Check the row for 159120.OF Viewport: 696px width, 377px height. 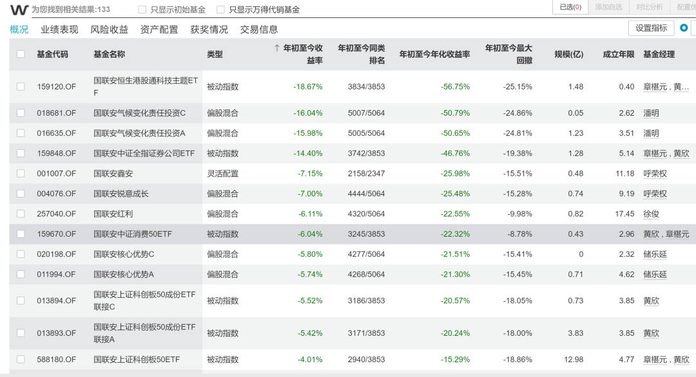pos(21,87)
